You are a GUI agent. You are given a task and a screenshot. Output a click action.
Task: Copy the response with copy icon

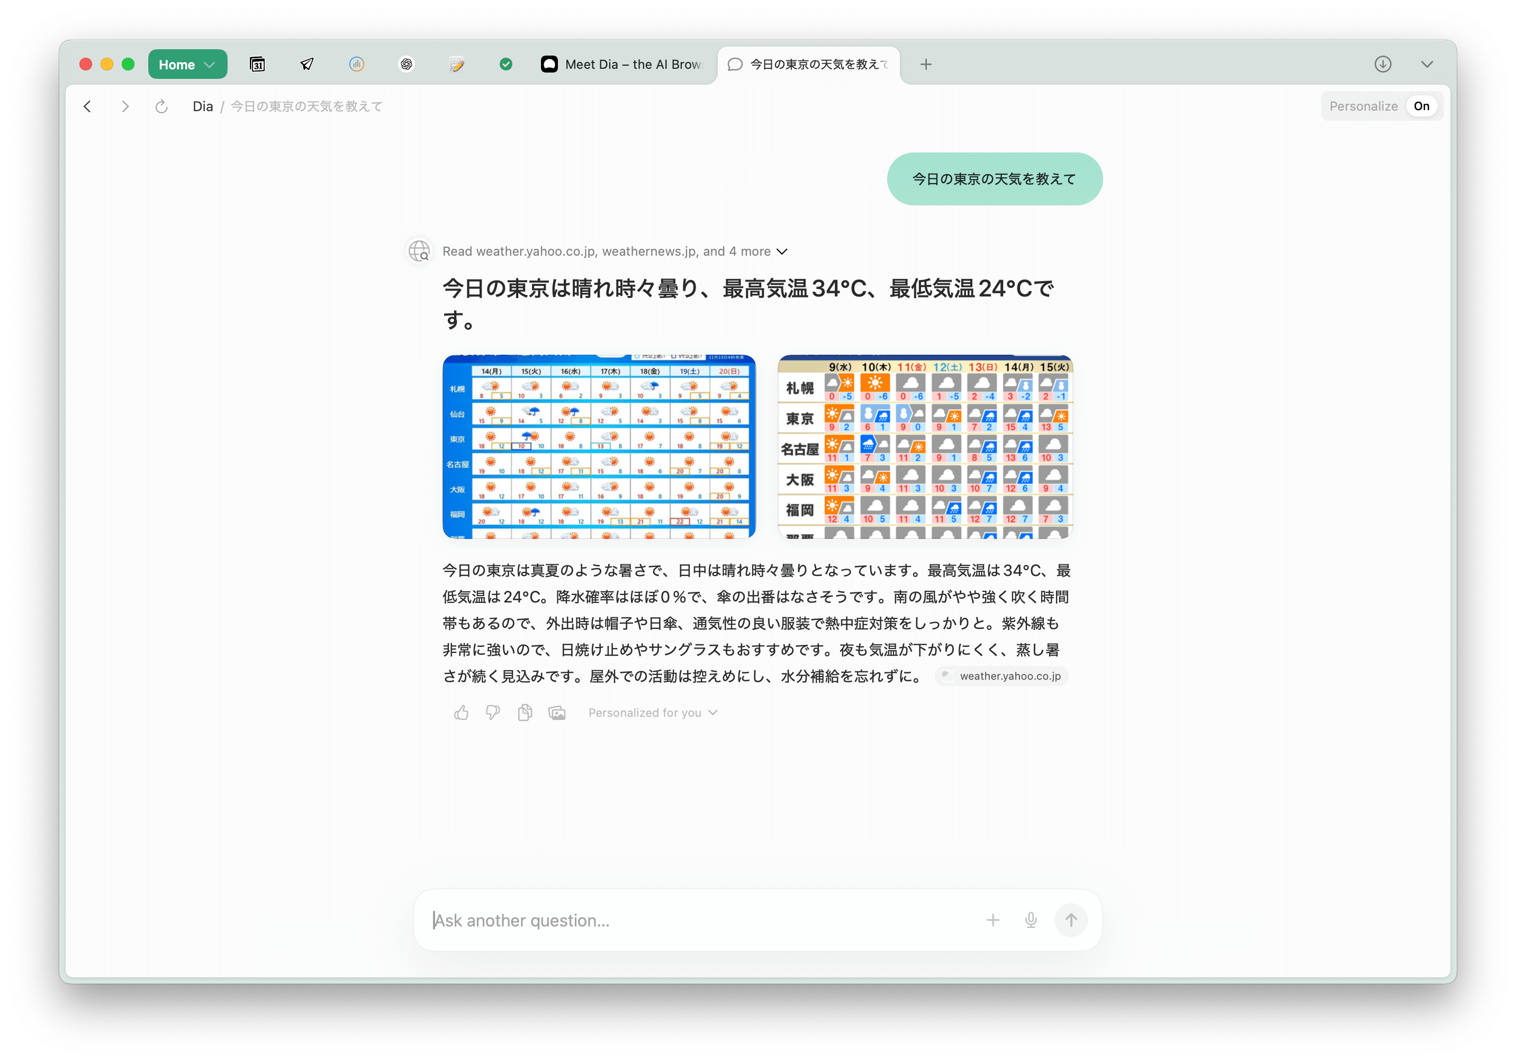pos(525,713)
